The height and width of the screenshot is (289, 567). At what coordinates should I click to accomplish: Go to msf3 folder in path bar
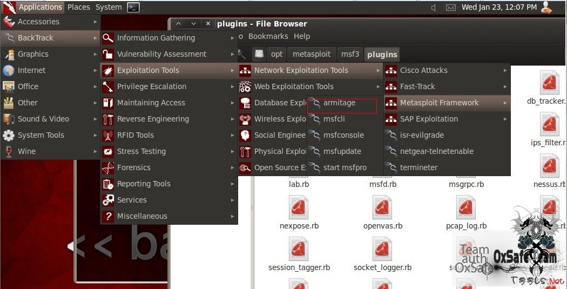[350, 54]
